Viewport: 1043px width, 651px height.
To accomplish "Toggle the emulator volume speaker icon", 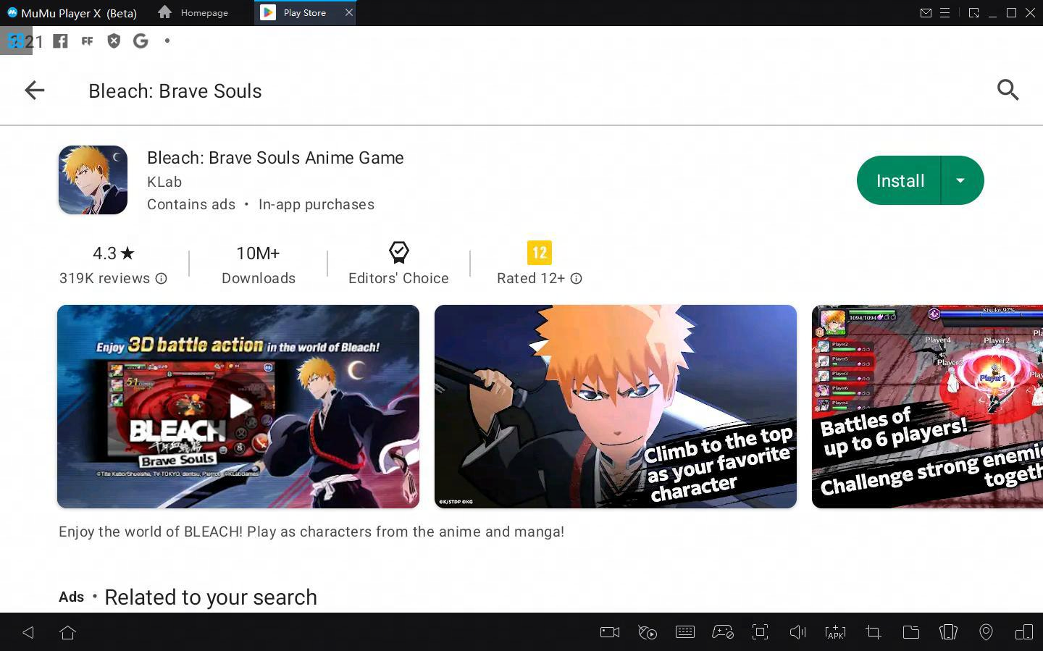I will tap(797, 632).
